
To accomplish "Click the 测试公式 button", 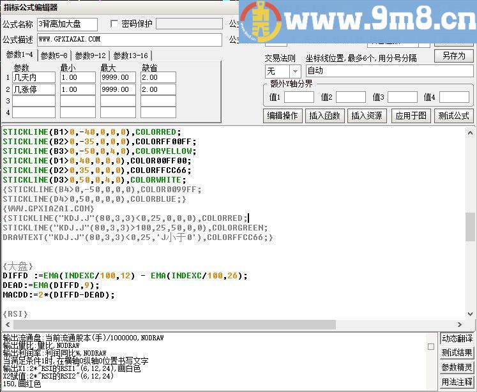I will point(453,116).
